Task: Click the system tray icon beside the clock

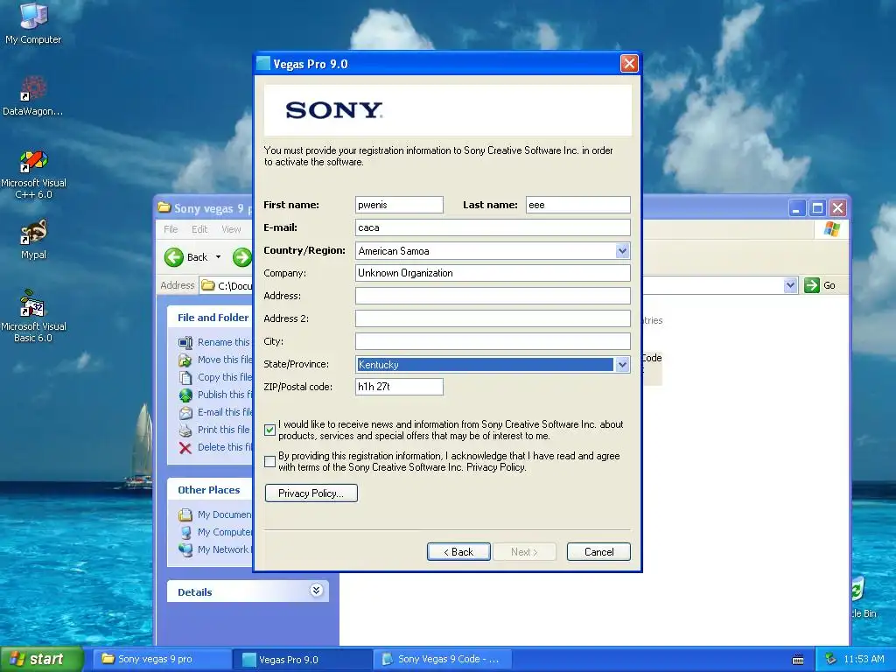Action: (x=831, y=659)
